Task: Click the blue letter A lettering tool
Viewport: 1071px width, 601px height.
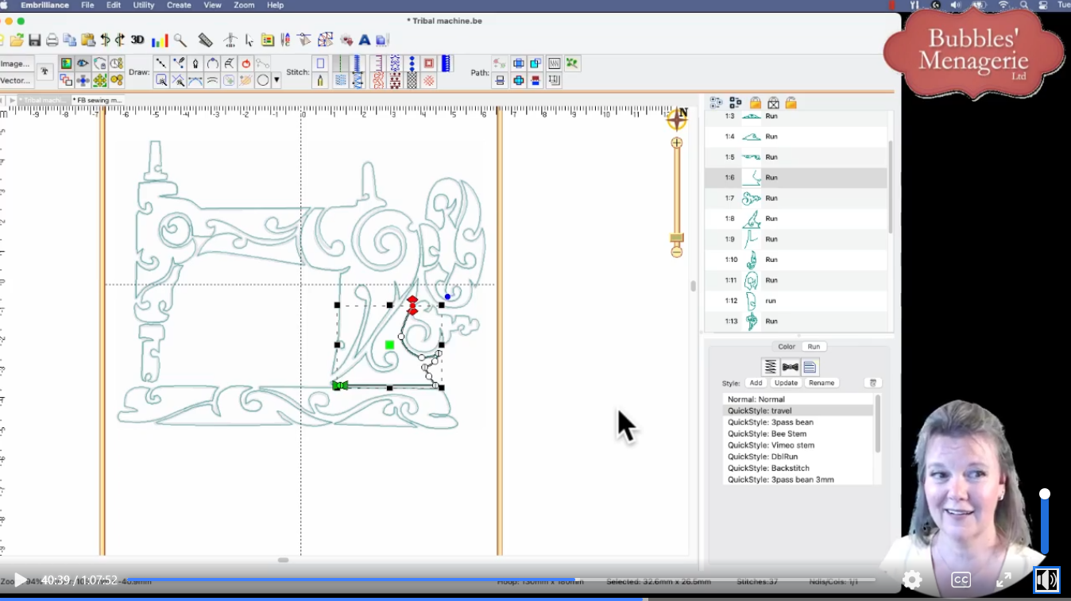Action: 365,40
